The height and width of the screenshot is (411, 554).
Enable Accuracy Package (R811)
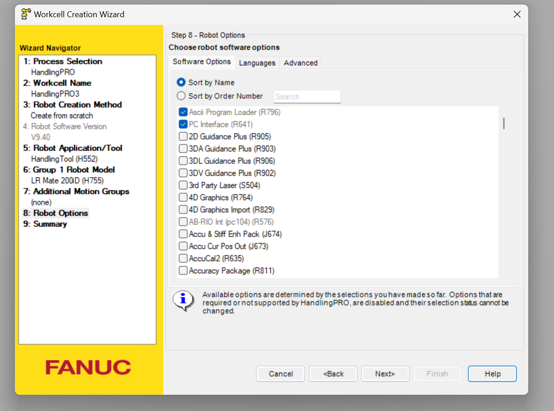click(x=183, y=271)
